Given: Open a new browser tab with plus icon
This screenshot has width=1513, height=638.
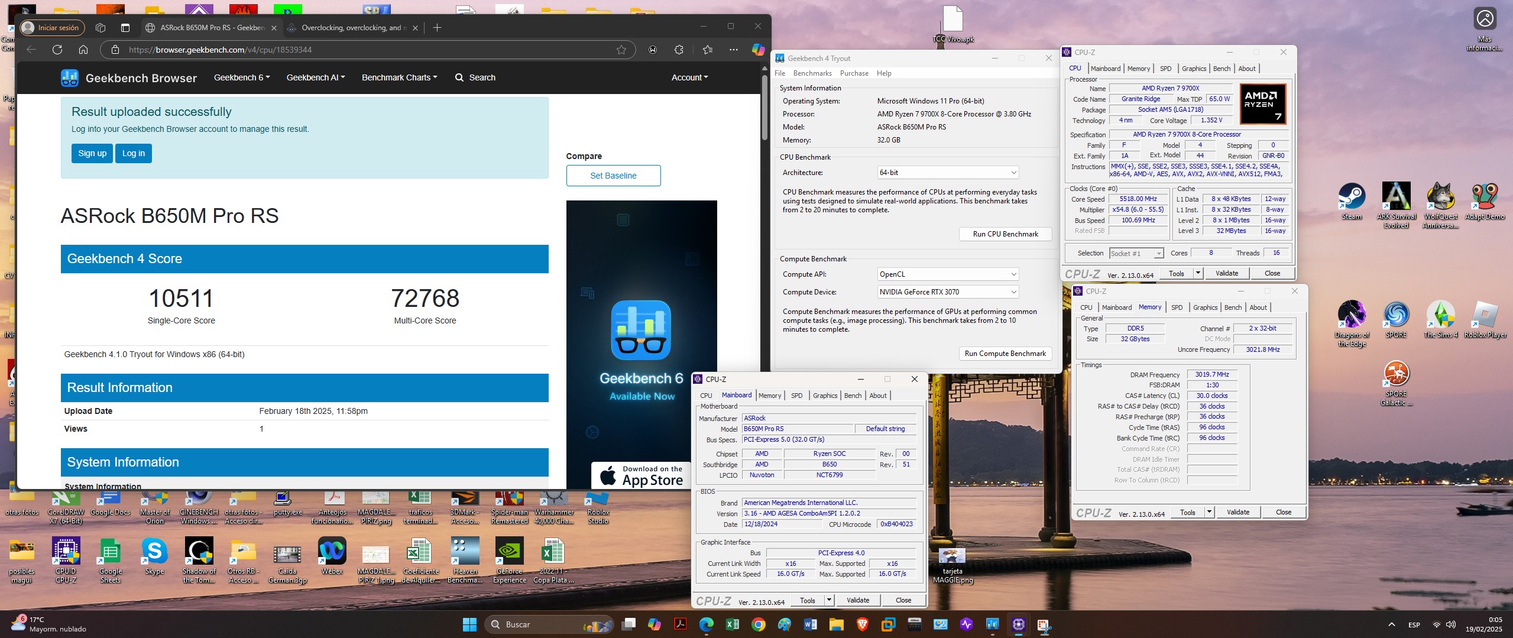Looking at the screenshot, I should click(437, 28).
